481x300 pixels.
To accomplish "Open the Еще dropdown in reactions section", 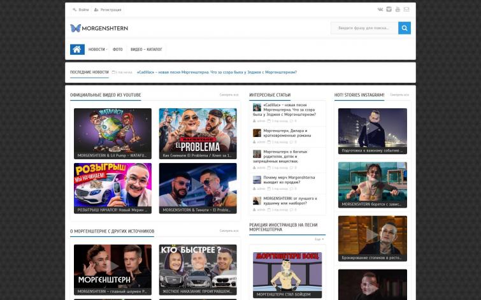I will pos(319,239).
